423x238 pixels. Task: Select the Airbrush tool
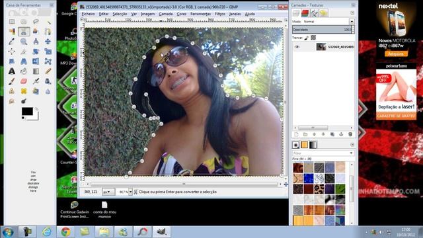pyautogui.click(x=36, y=81)
